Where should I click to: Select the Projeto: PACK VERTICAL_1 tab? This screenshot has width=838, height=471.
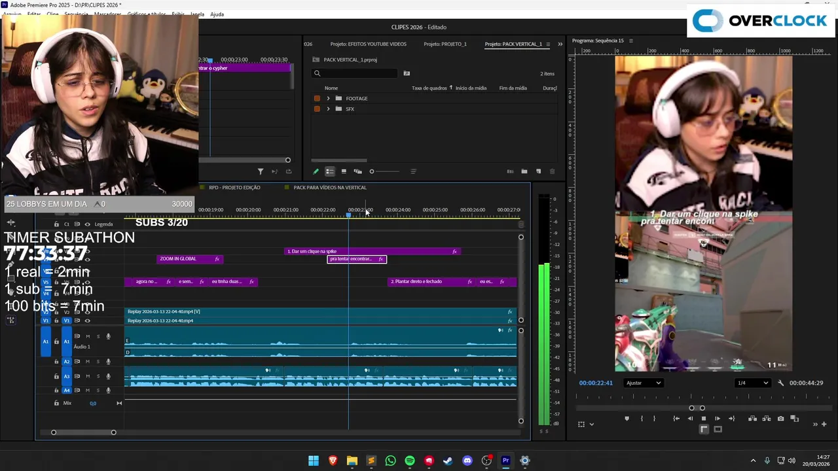[x=513, y=44]
